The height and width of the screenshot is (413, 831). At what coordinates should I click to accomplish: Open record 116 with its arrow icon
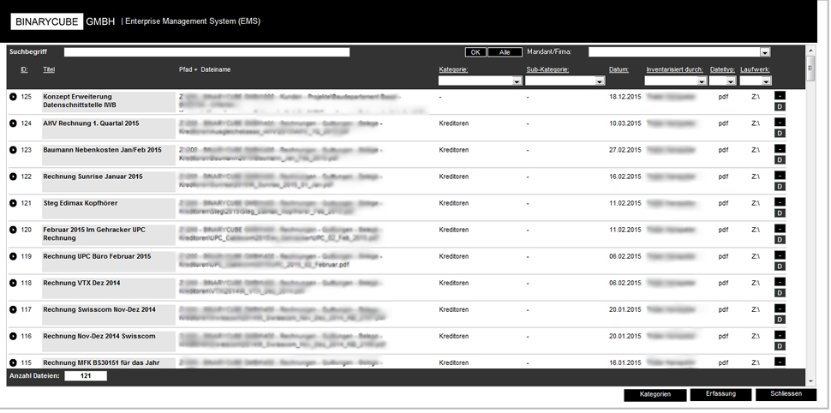pos(13,336)
